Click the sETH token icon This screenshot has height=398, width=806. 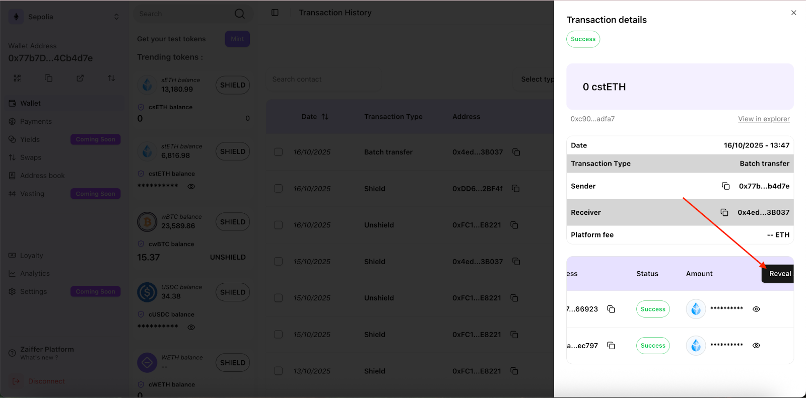point(147,85)
